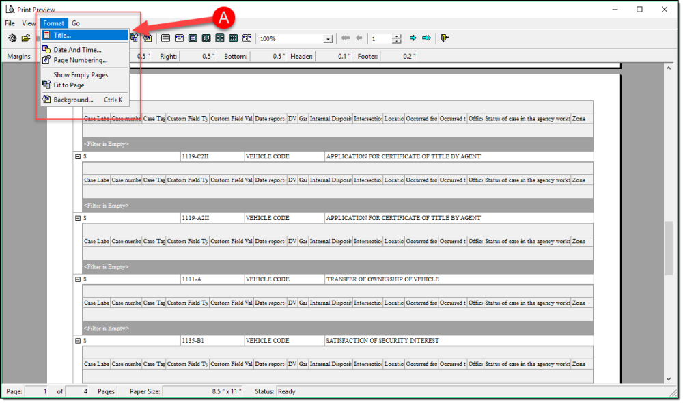Viewport: 683px width, 403px height.
Task: Go to the previous page arrow
Action: click(x=359, y=38)
